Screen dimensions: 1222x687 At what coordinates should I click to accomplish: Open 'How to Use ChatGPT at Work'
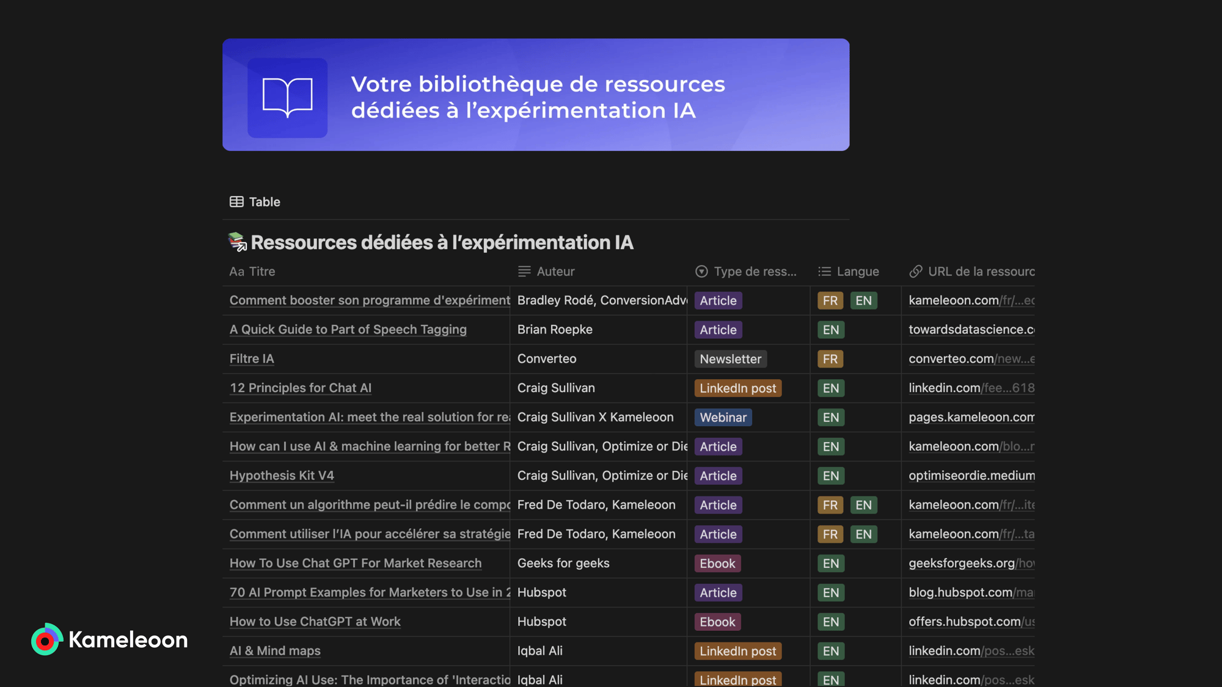click(315, 622)
